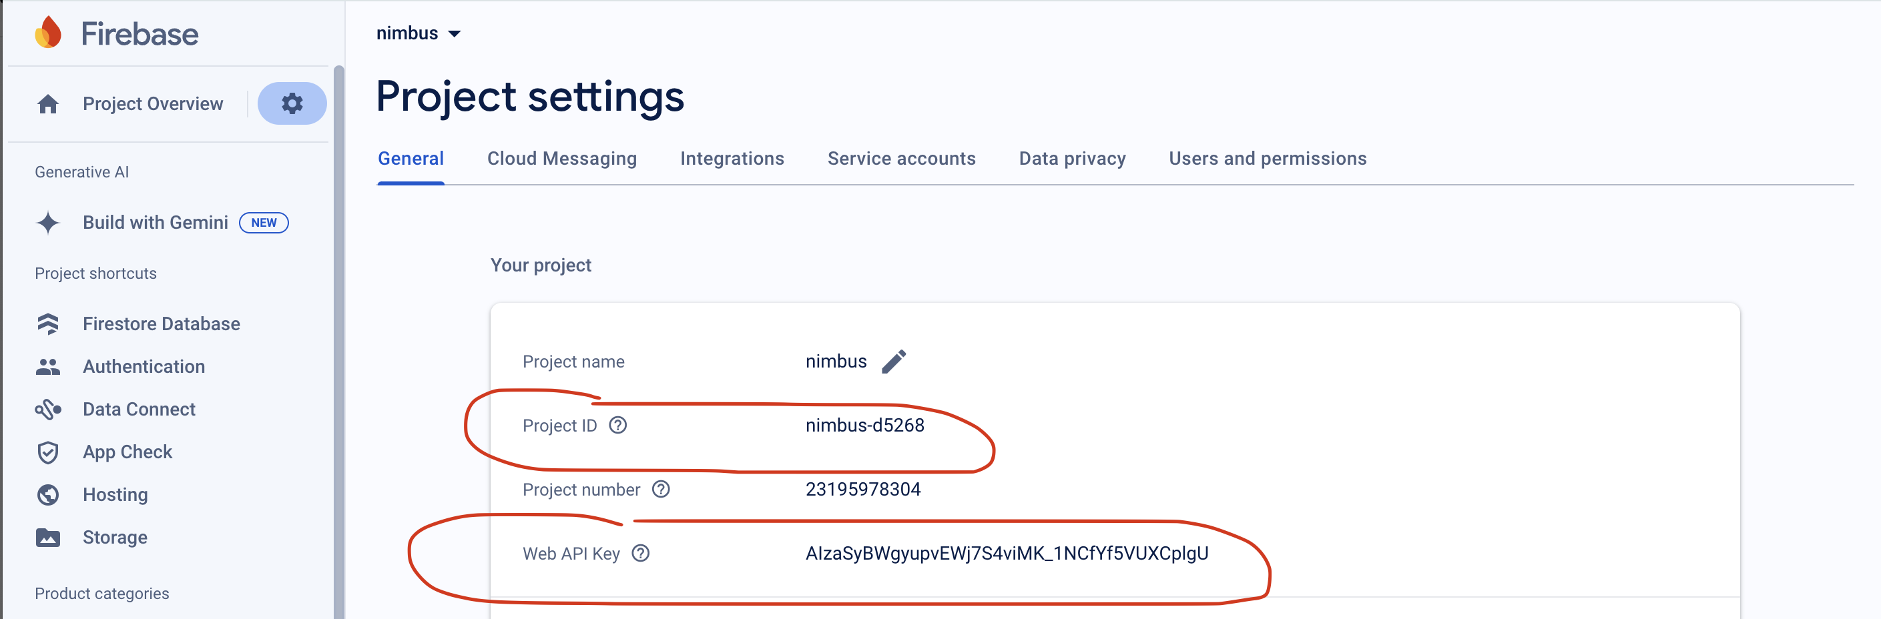Viewport: 1881px width, 619px height.
Task: Click the Firebase flame logo
Action: pyautogui.click(x=47, y=33)
